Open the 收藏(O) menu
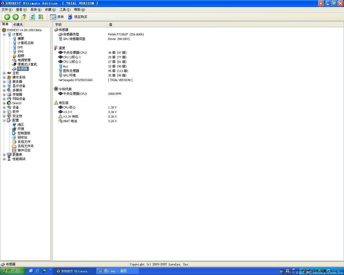 (51, 10)
